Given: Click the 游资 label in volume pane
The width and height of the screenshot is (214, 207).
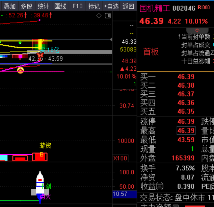Looking at the screenshot, I should click(45, 145).
